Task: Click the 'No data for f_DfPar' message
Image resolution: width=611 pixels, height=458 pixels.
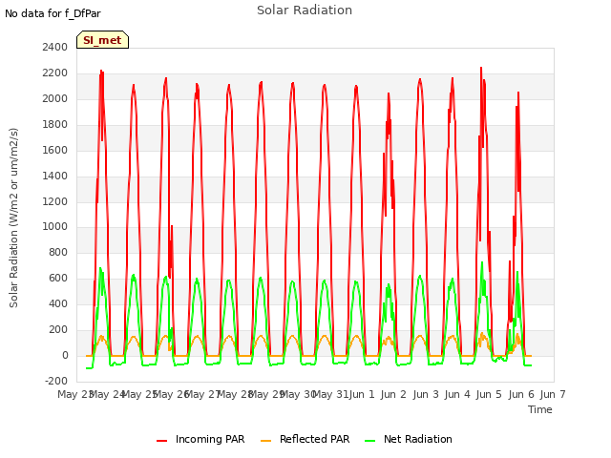Action: coord(53,13)
